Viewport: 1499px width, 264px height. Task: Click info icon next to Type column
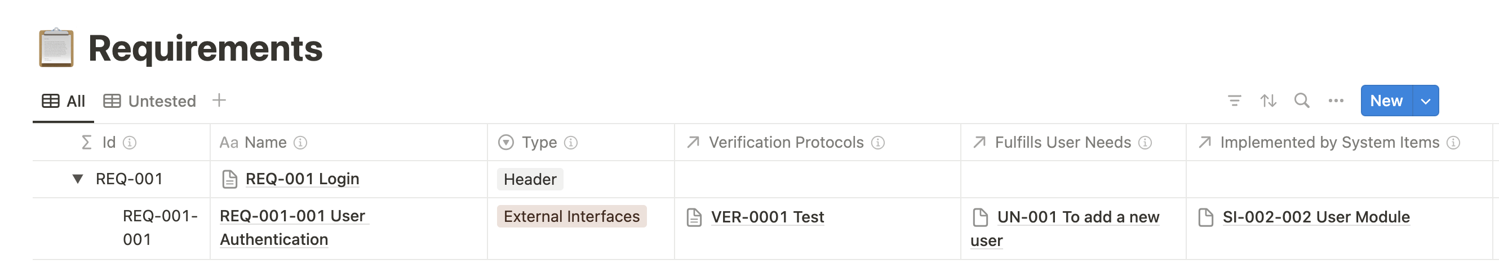coord(571,143)
